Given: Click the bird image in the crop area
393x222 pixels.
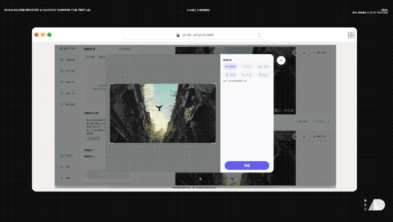Looking at the screenshot, I should [163, 114].
